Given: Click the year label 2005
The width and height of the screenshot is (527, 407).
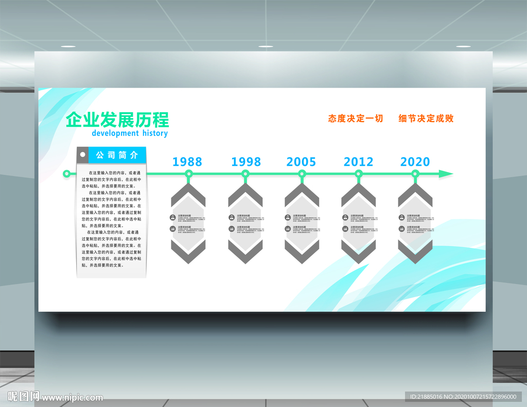Looking at the screenshot, I should click(x=301, y=162).
